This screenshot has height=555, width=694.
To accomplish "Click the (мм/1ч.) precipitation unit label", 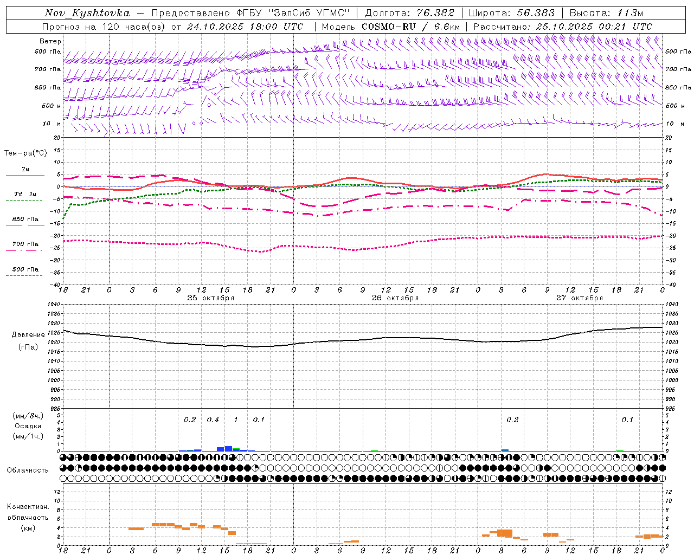I will pos(28,436).
